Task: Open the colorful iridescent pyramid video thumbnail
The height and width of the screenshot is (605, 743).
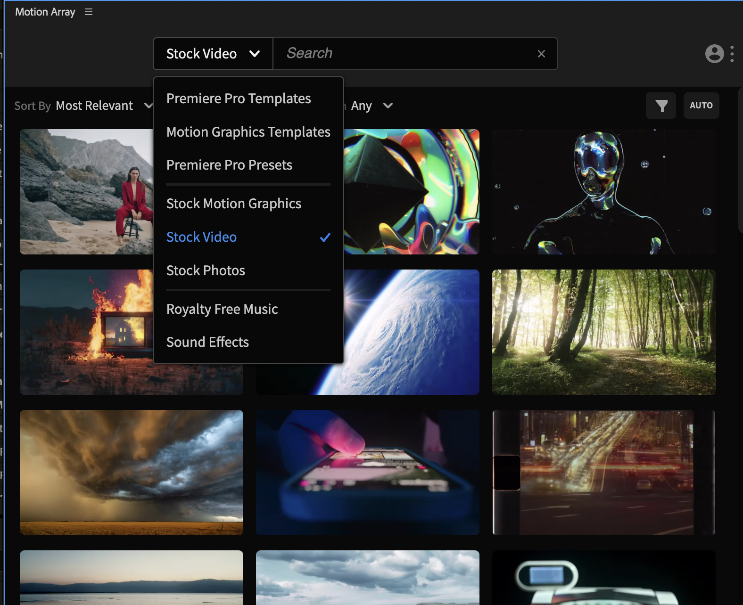Action: tap(412, 192)
